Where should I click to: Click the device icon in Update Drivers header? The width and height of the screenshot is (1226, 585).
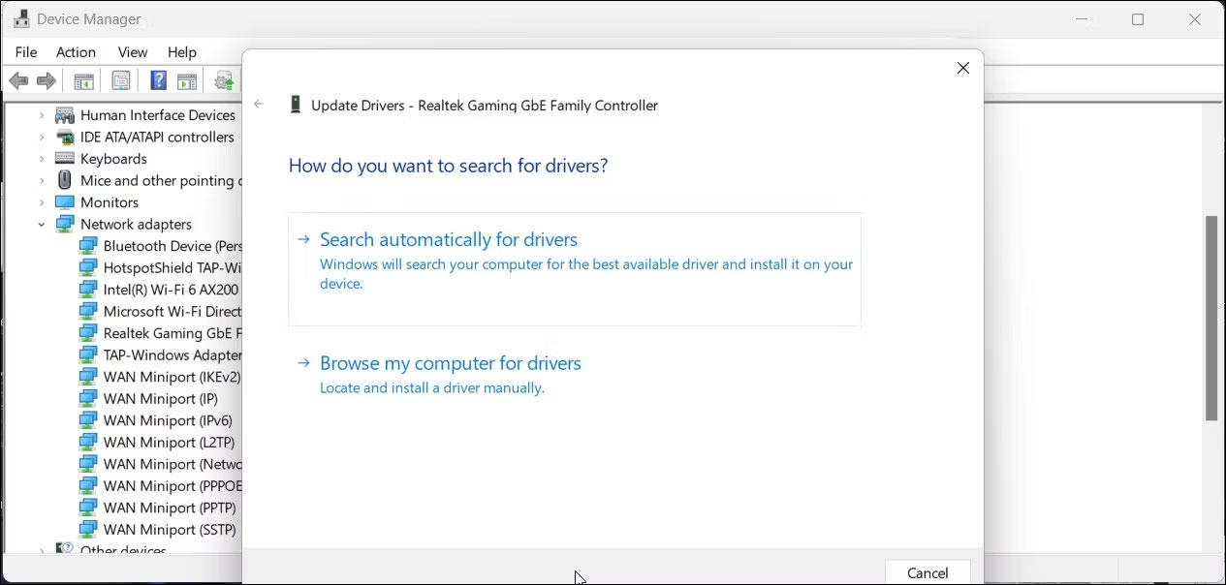click(296, 105)
